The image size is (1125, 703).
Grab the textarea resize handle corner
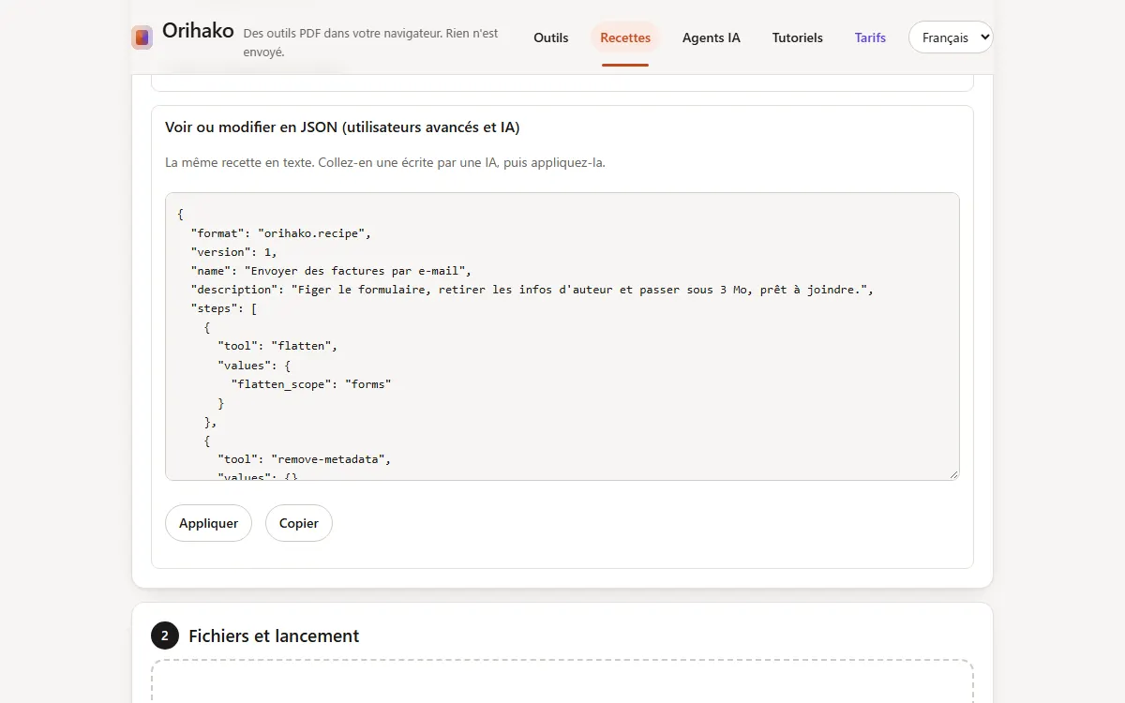click(x=953, y=474)
